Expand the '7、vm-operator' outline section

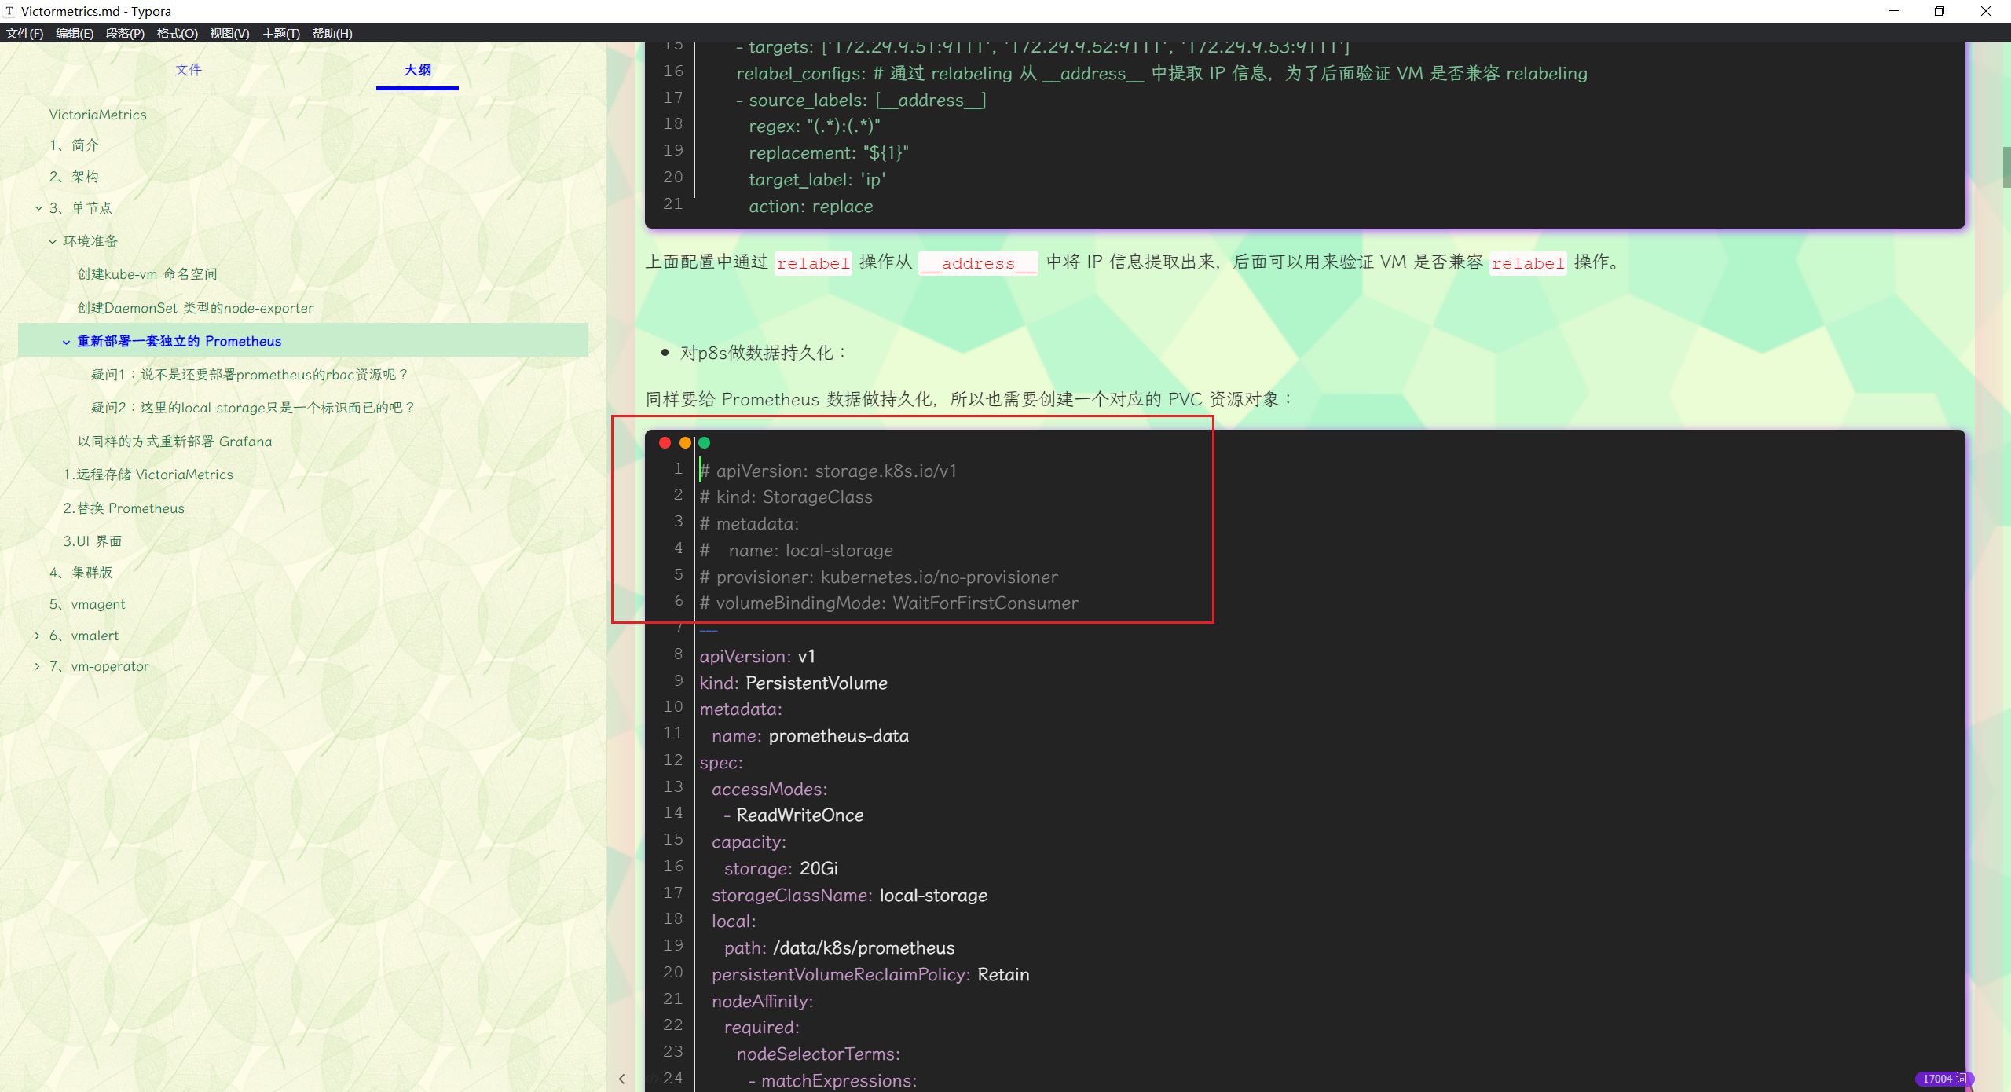coord(37,666)
